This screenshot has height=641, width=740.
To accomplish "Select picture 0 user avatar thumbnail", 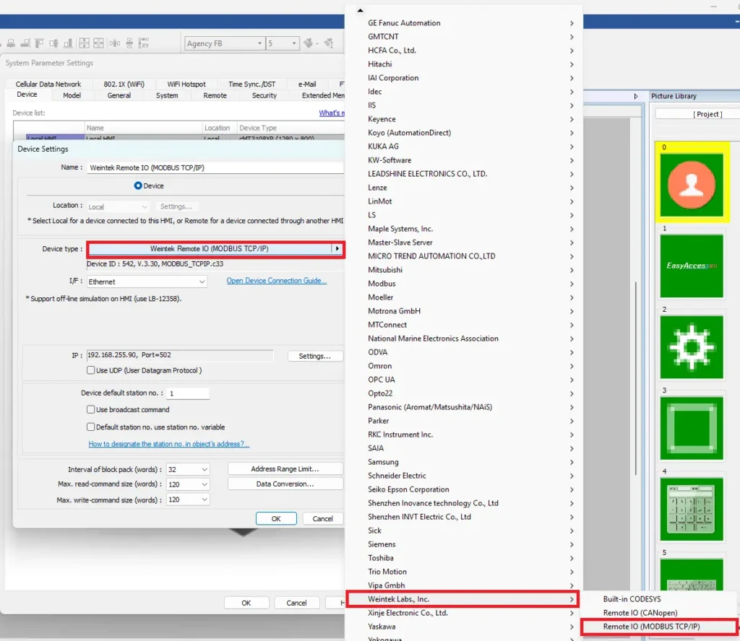I will pyautogui.click(x=692, y=185).
